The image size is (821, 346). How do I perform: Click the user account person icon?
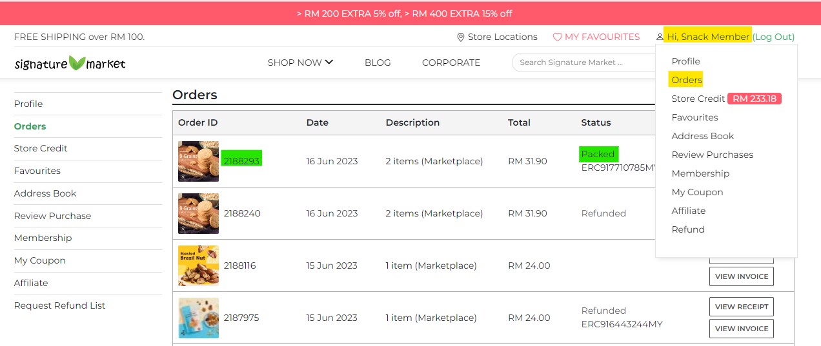point(660,37)
